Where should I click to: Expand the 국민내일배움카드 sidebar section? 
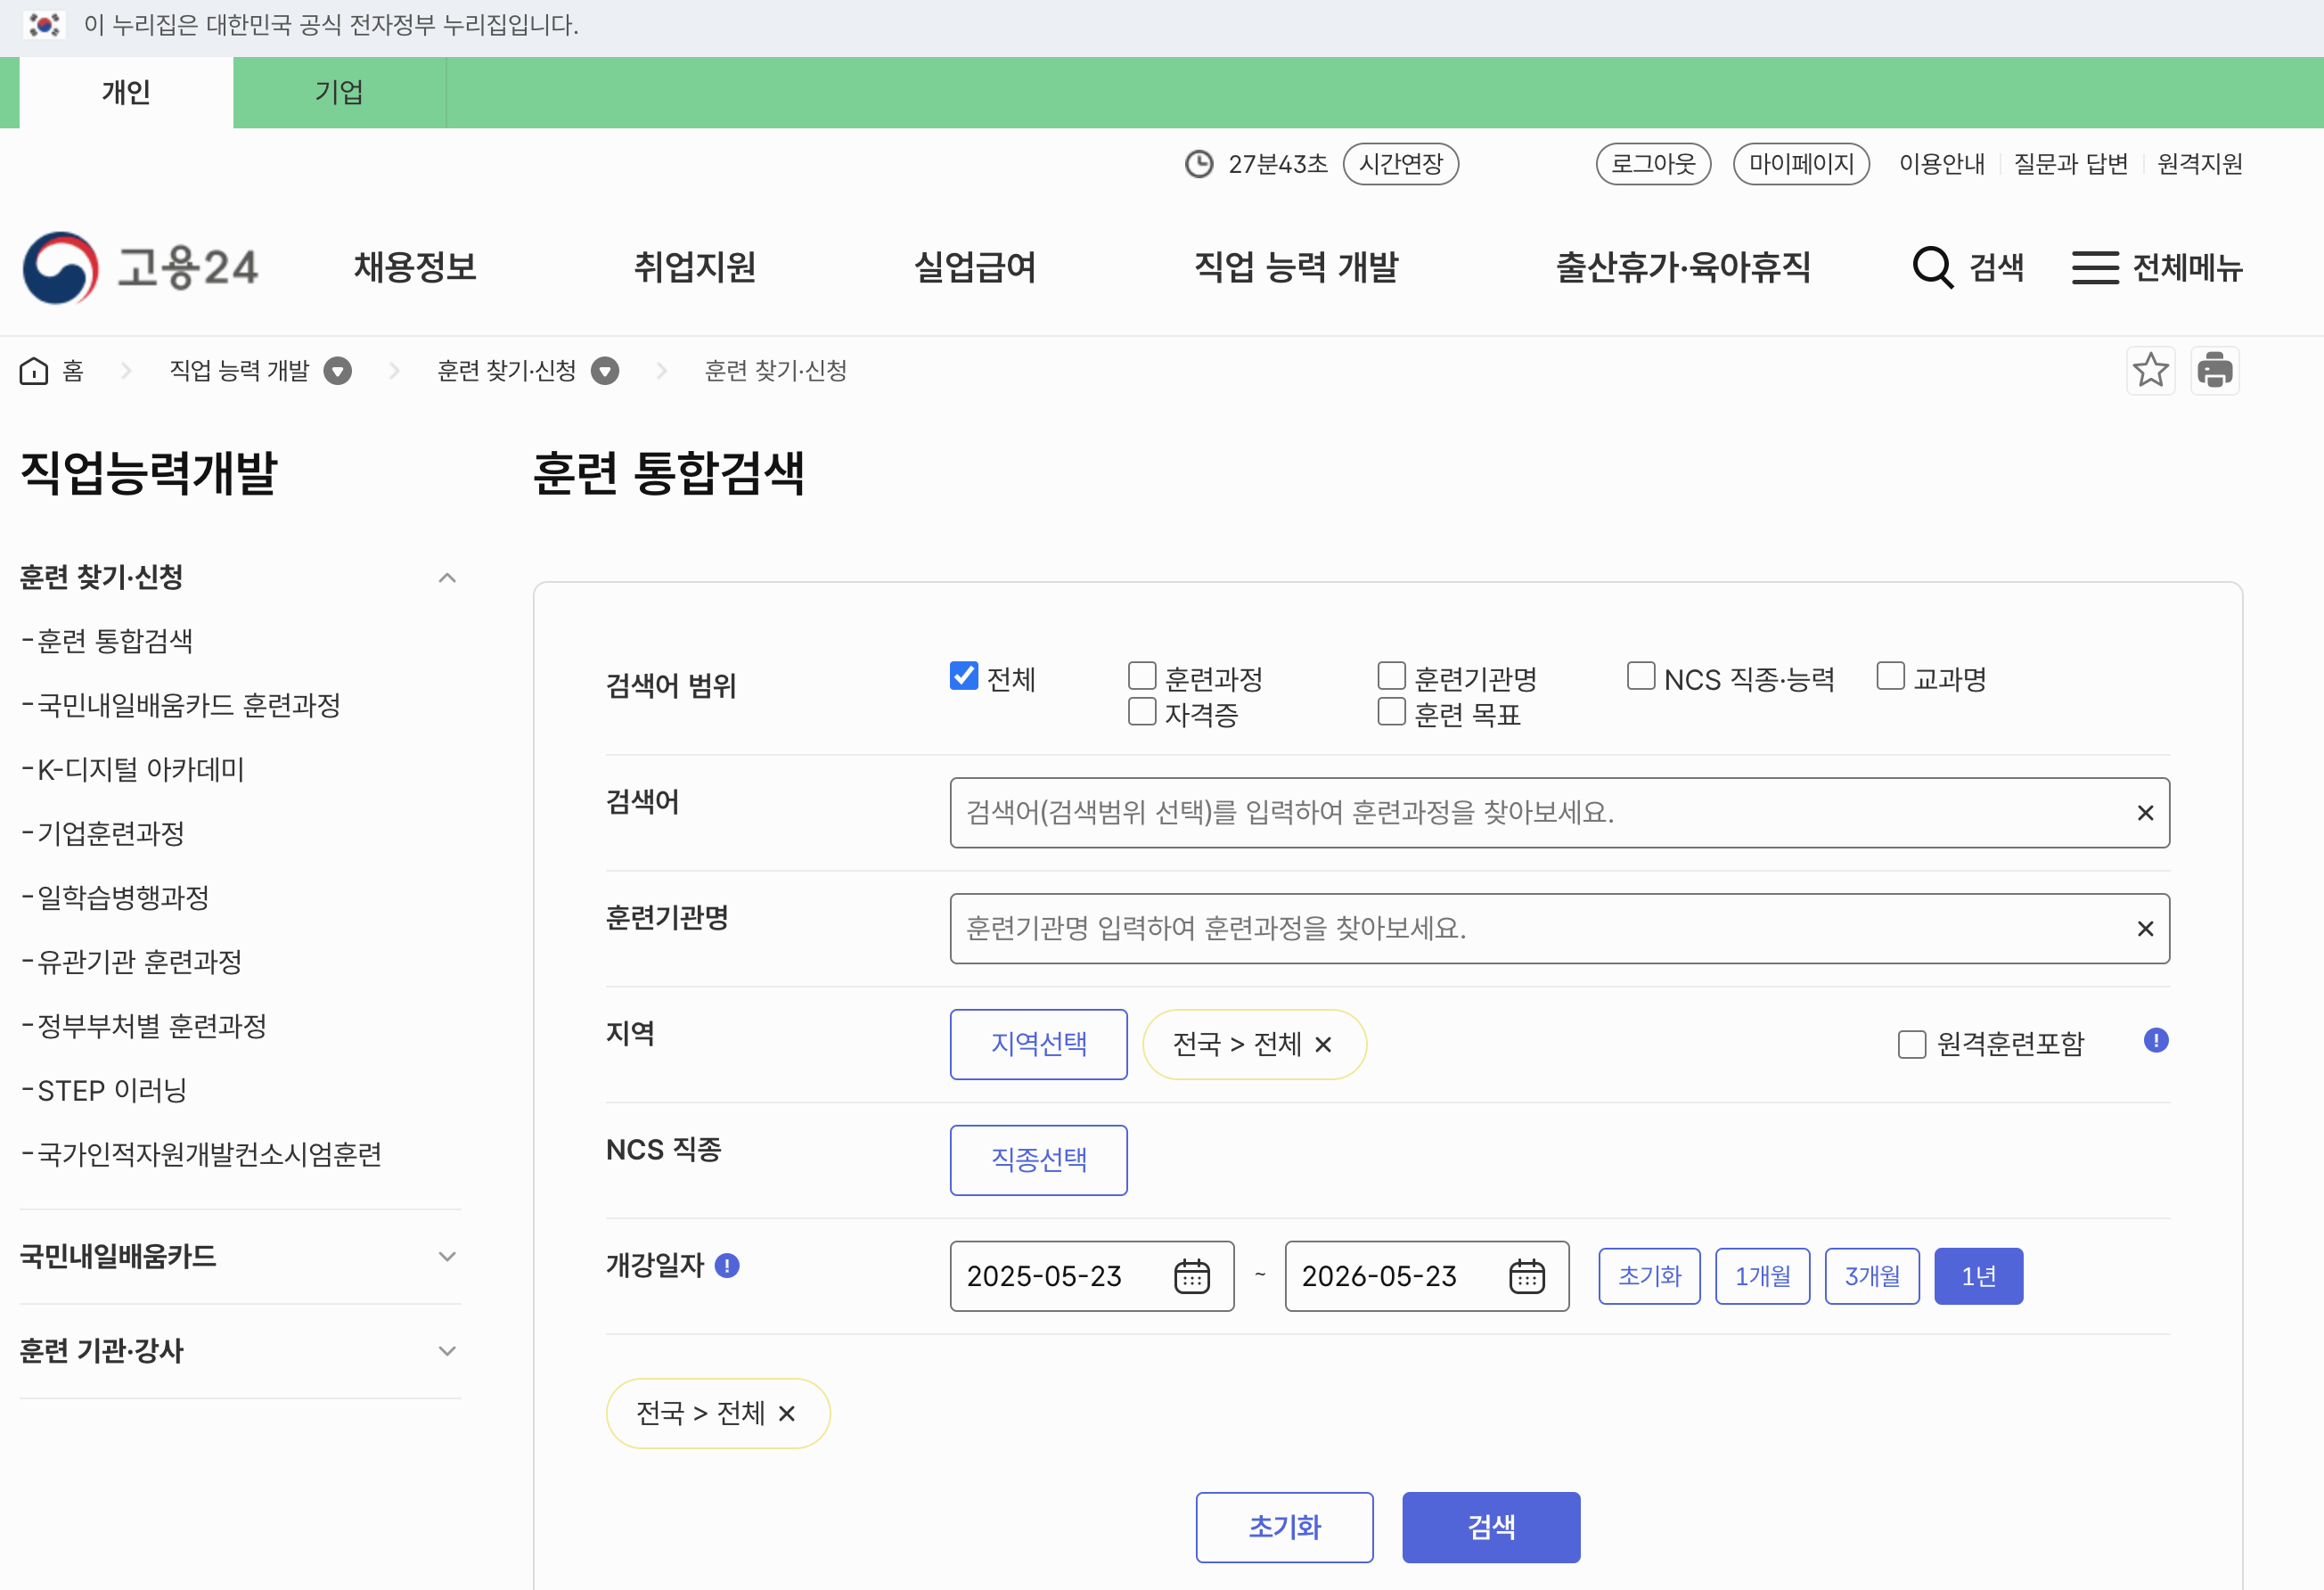point(447,1257)
